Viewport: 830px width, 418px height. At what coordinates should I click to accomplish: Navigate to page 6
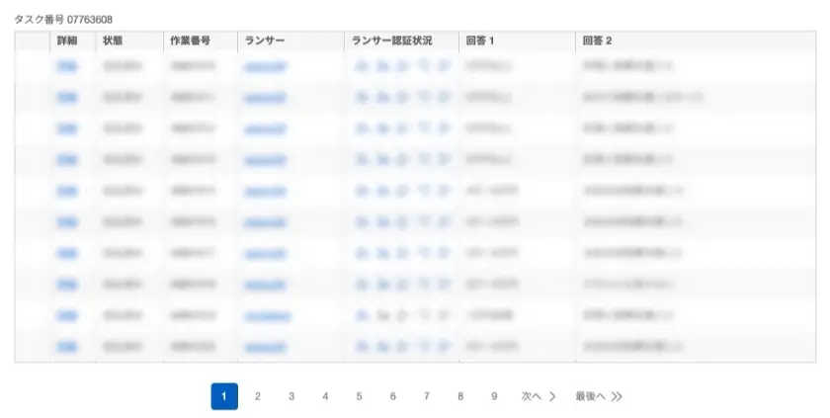click(392, 396)
